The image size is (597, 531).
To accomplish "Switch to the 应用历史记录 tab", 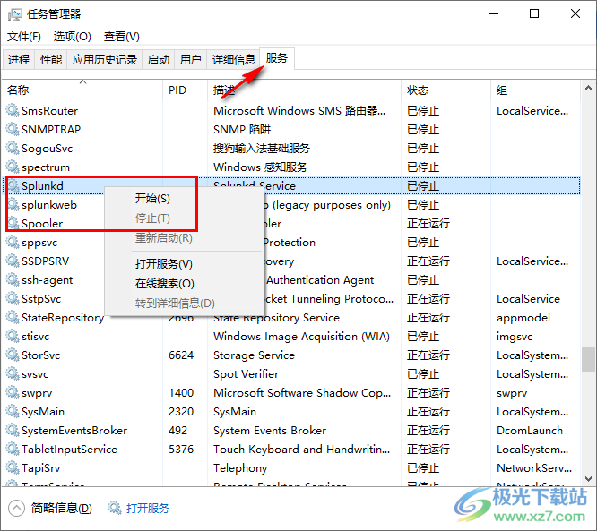I will pos(104,59).
